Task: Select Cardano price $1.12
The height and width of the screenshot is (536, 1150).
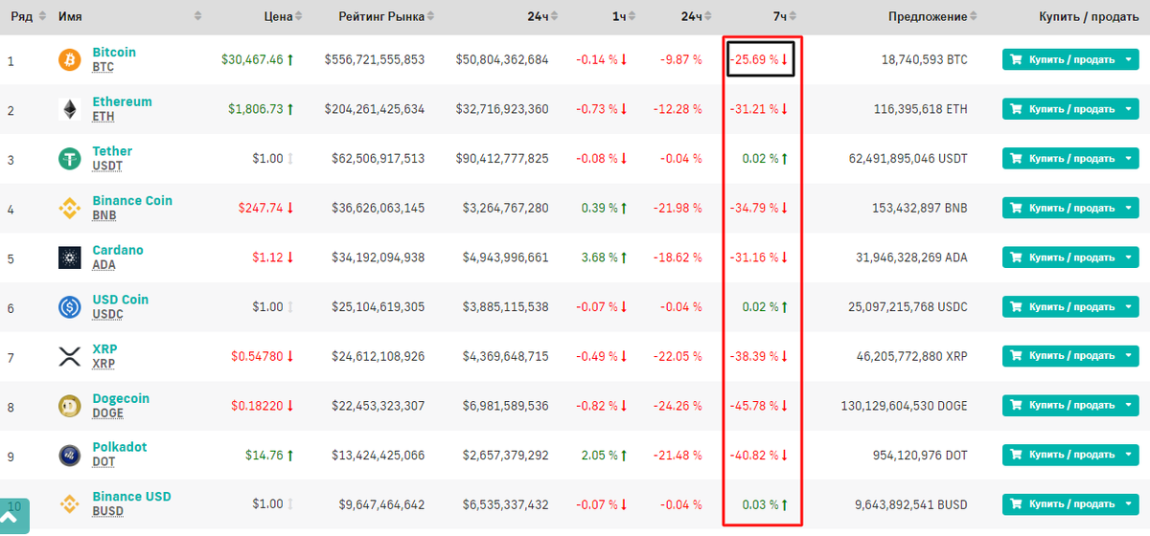Action: point(268,257)
